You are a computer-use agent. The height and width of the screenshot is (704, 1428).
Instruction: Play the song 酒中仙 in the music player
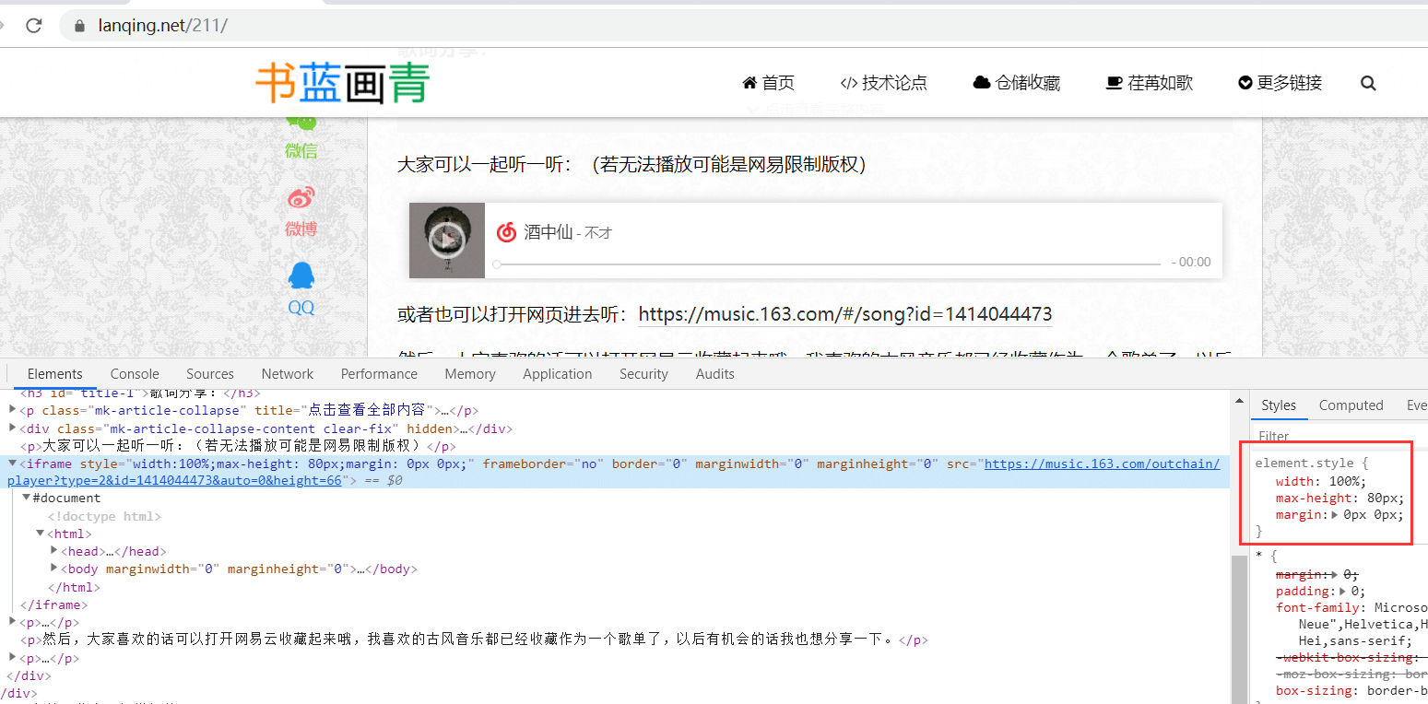447,241
